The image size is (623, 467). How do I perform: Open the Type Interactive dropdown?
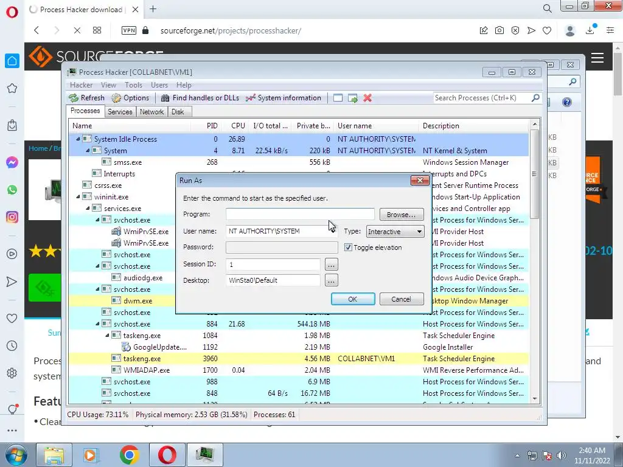[x=395, y=232]
